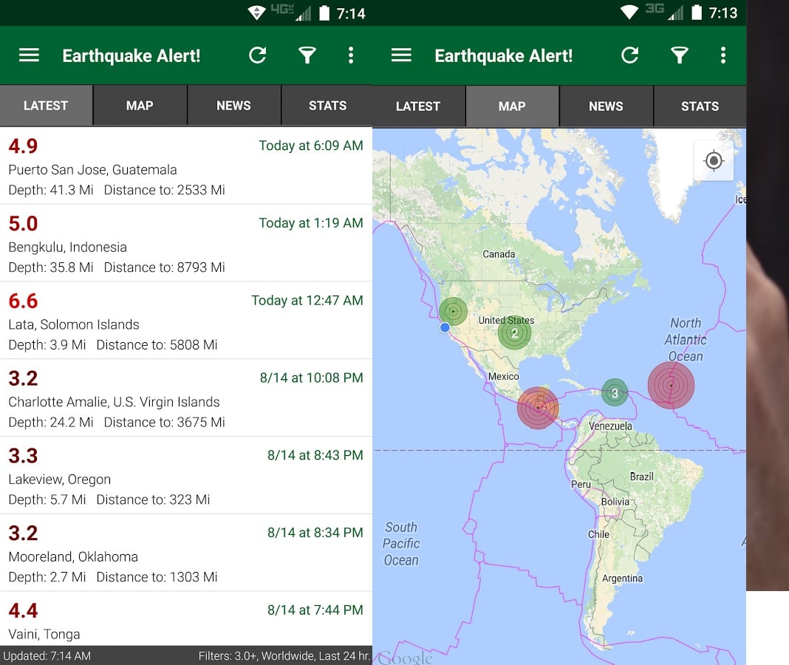Tap Argentina label on map

click(x=623, y=579)
